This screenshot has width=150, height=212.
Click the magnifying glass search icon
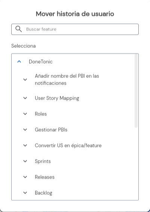[x=18, y=29]
